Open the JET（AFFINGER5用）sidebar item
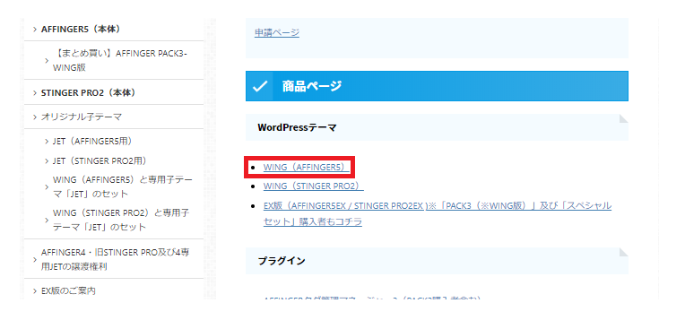This screenshot has height=329, width=685. (x=92, y=141)
